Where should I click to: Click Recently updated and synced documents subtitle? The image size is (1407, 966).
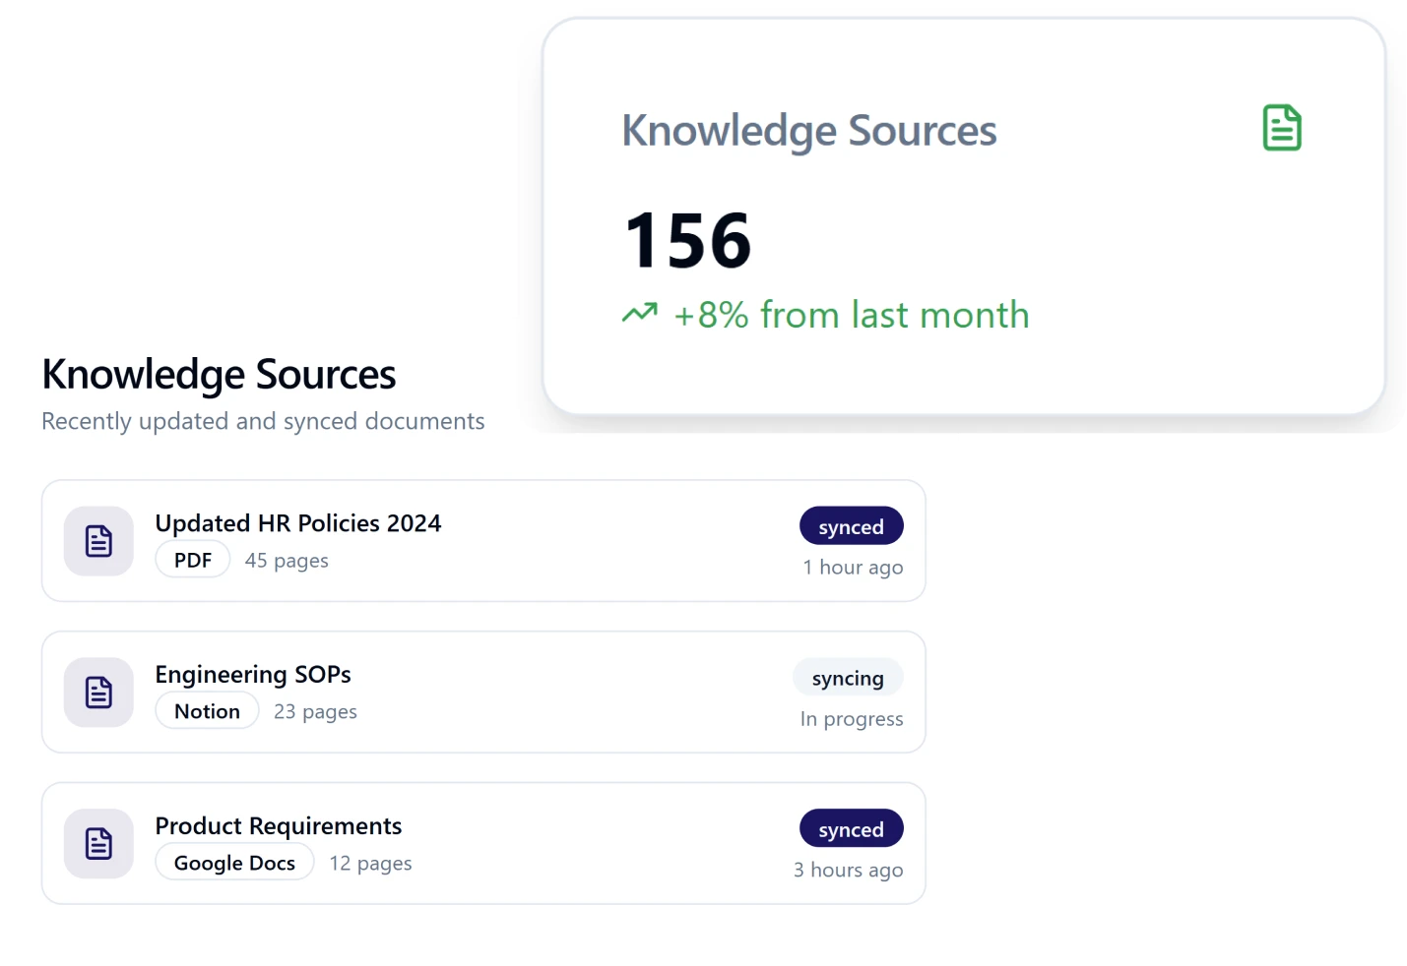[x=262, y=421]
